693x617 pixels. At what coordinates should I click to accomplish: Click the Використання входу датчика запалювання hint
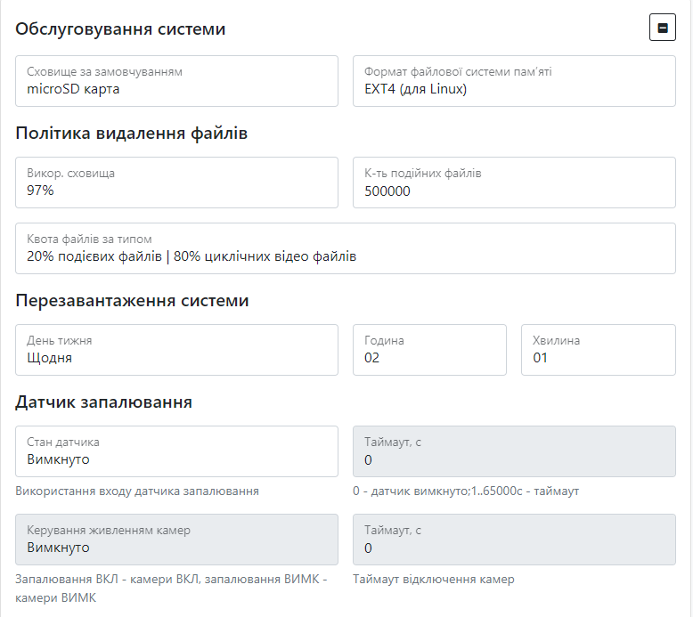point(137,491)
